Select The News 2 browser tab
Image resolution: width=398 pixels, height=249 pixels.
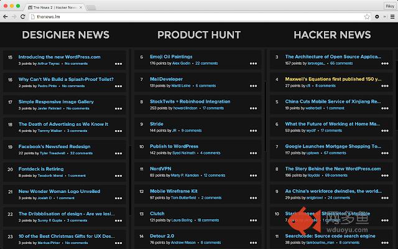click(x=55, y=7)
